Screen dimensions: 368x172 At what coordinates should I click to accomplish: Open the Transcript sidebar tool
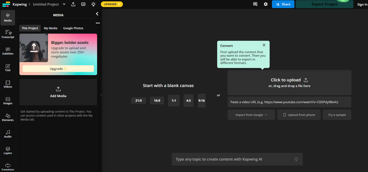(8, 34)
